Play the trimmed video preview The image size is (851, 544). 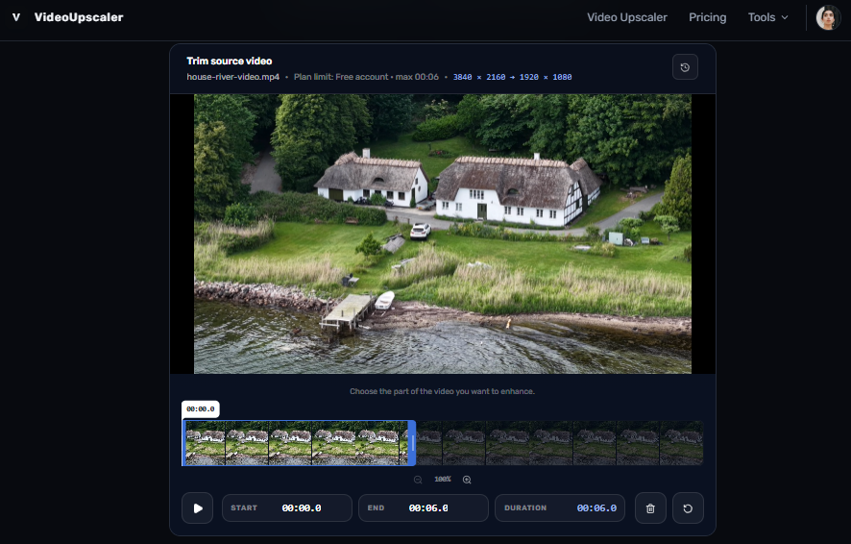[198, 508]
